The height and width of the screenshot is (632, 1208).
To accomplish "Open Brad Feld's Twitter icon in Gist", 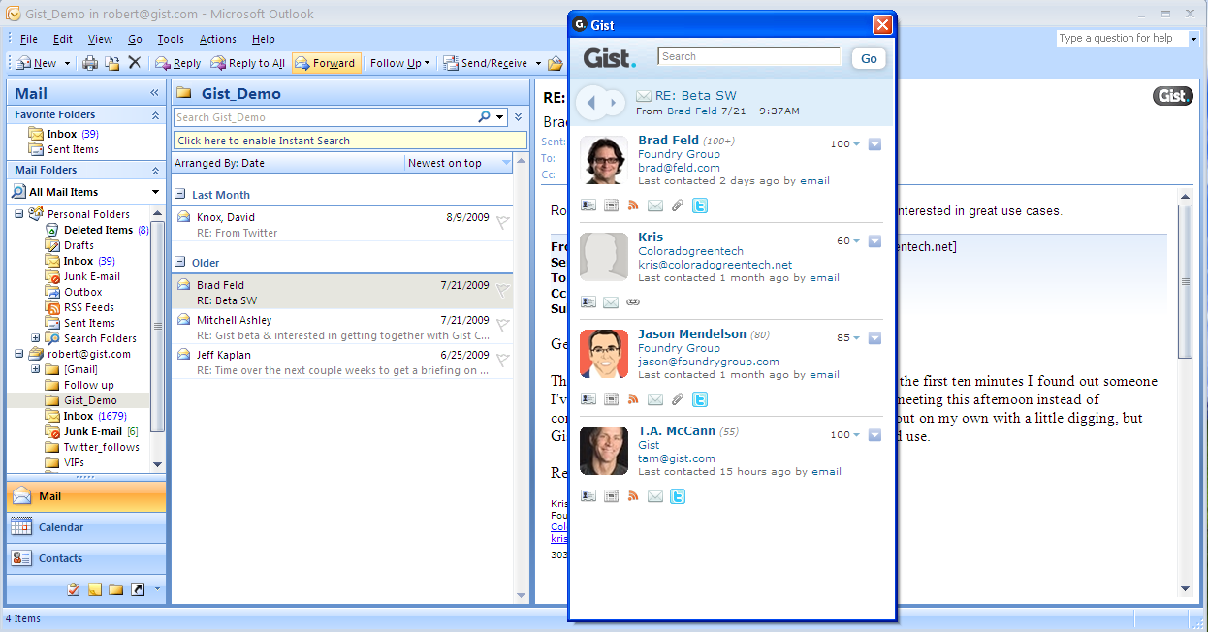I will (x=700, y=205).
